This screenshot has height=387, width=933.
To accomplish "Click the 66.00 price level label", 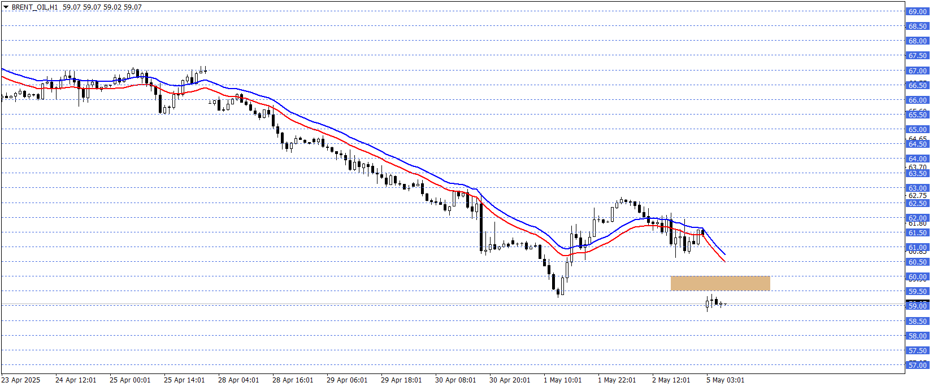I will click(x=917, y=100).
